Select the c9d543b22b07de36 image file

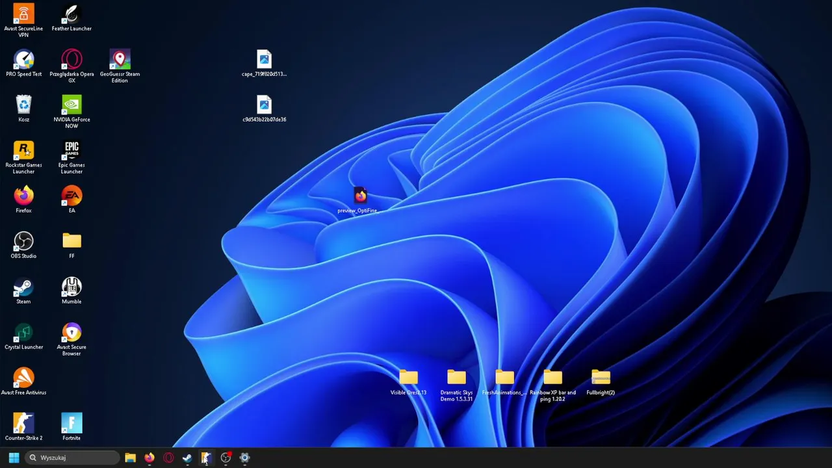264,109
